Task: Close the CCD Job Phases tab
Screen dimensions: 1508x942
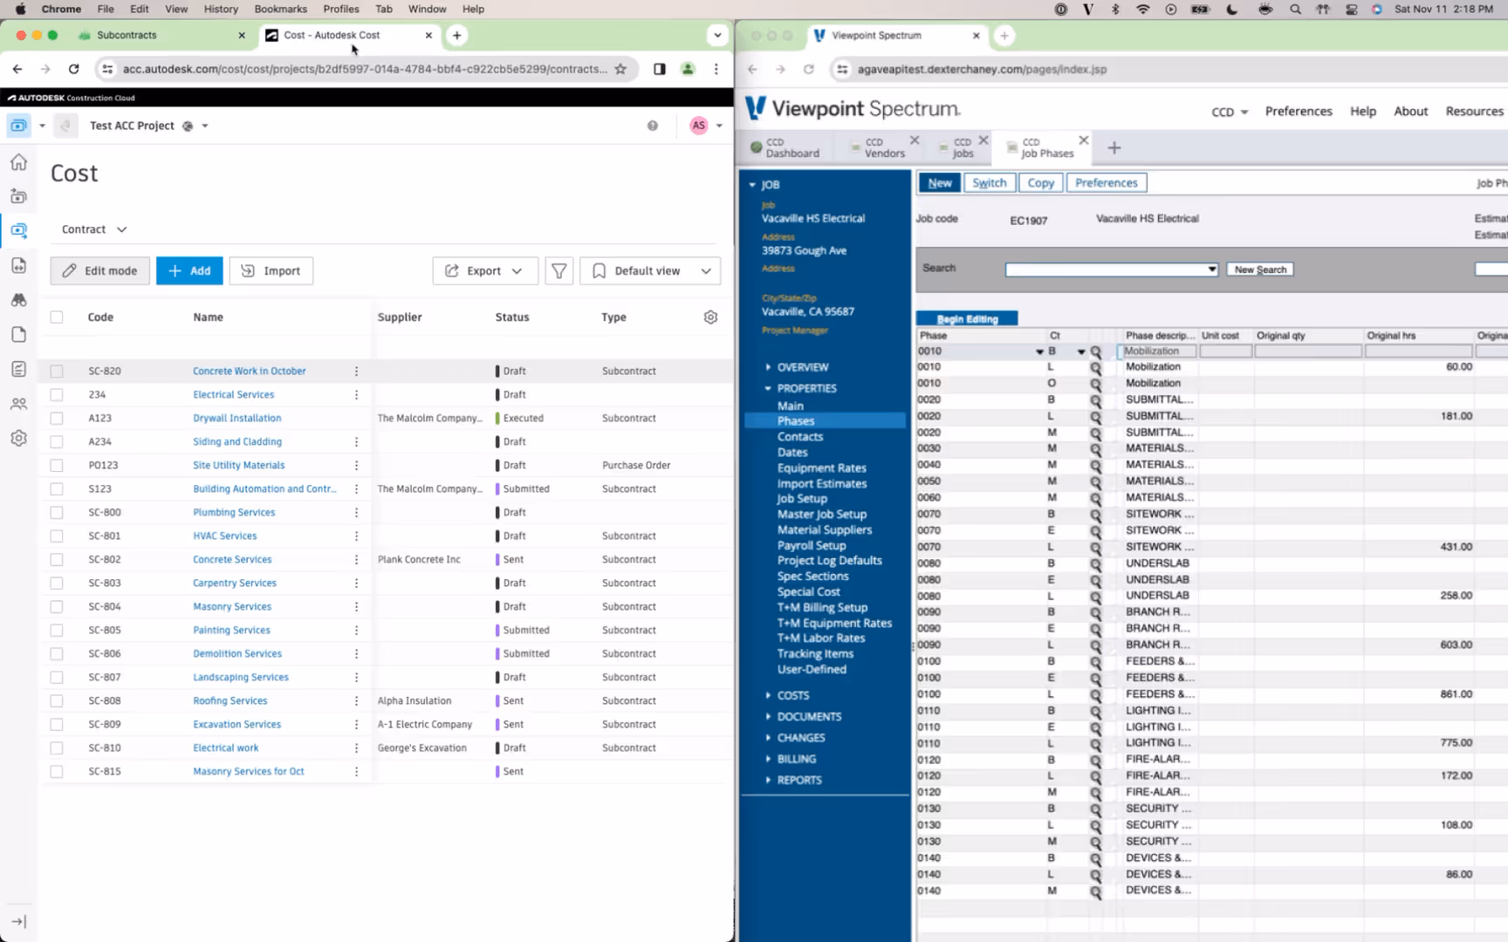Action: 1083,140
